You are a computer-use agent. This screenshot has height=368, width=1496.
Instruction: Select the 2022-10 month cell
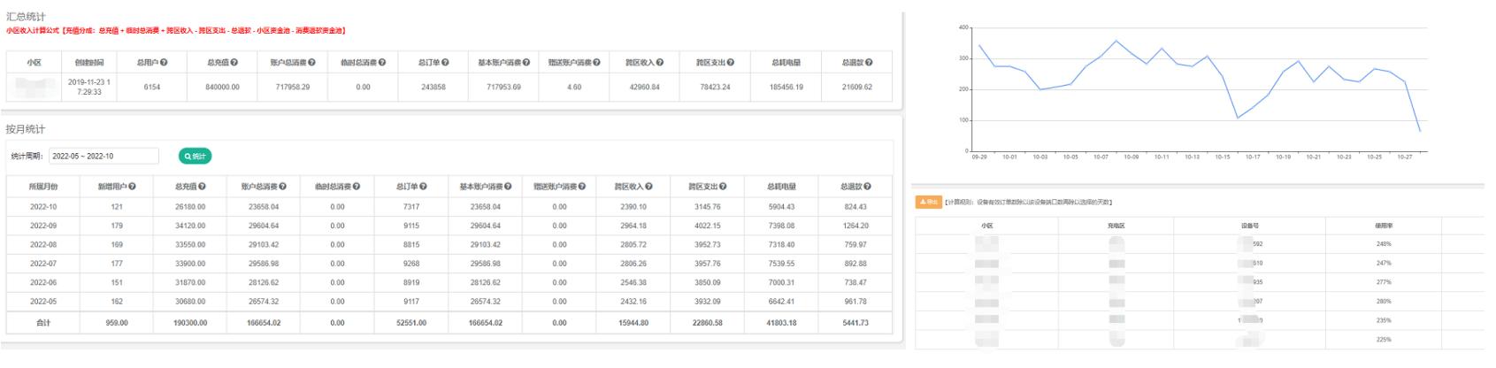pyautogui.click(x=43, y=207)
